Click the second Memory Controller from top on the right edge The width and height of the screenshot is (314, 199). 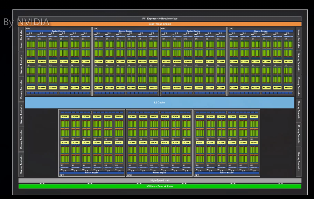tap(299, 63)
